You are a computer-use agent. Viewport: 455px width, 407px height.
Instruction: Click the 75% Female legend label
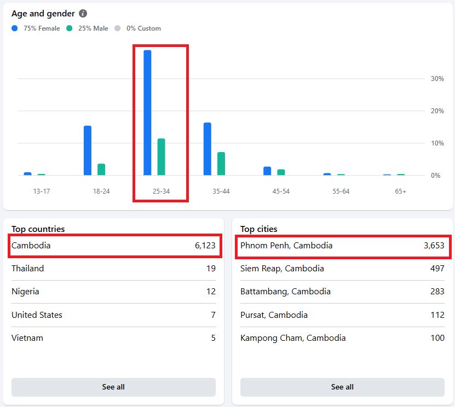pyautogui.click(x=42, y=28)
